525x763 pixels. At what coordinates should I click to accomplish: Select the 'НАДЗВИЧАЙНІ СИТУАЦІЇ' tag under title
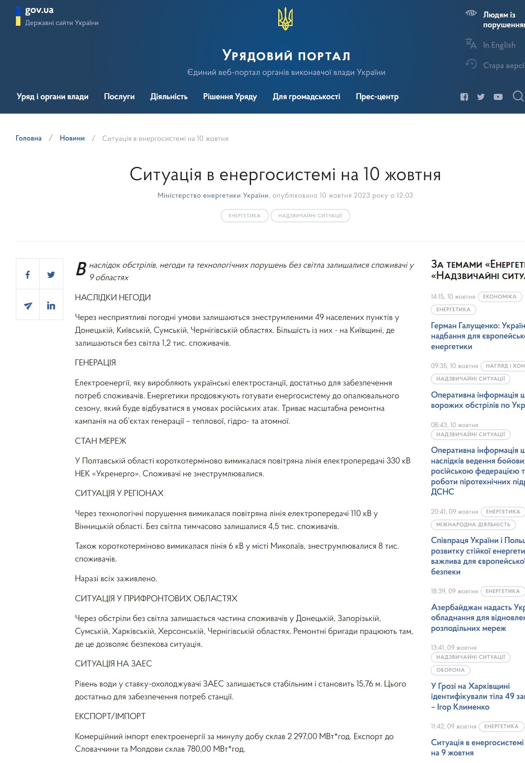point(310,216)
